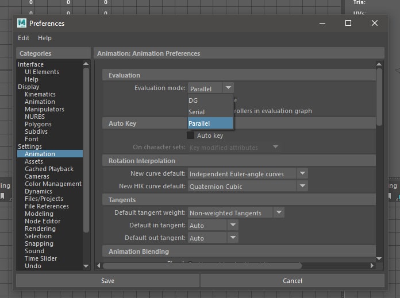Select Time Slider category
Screen dimensions: 400x298
[x=41, y=258]
